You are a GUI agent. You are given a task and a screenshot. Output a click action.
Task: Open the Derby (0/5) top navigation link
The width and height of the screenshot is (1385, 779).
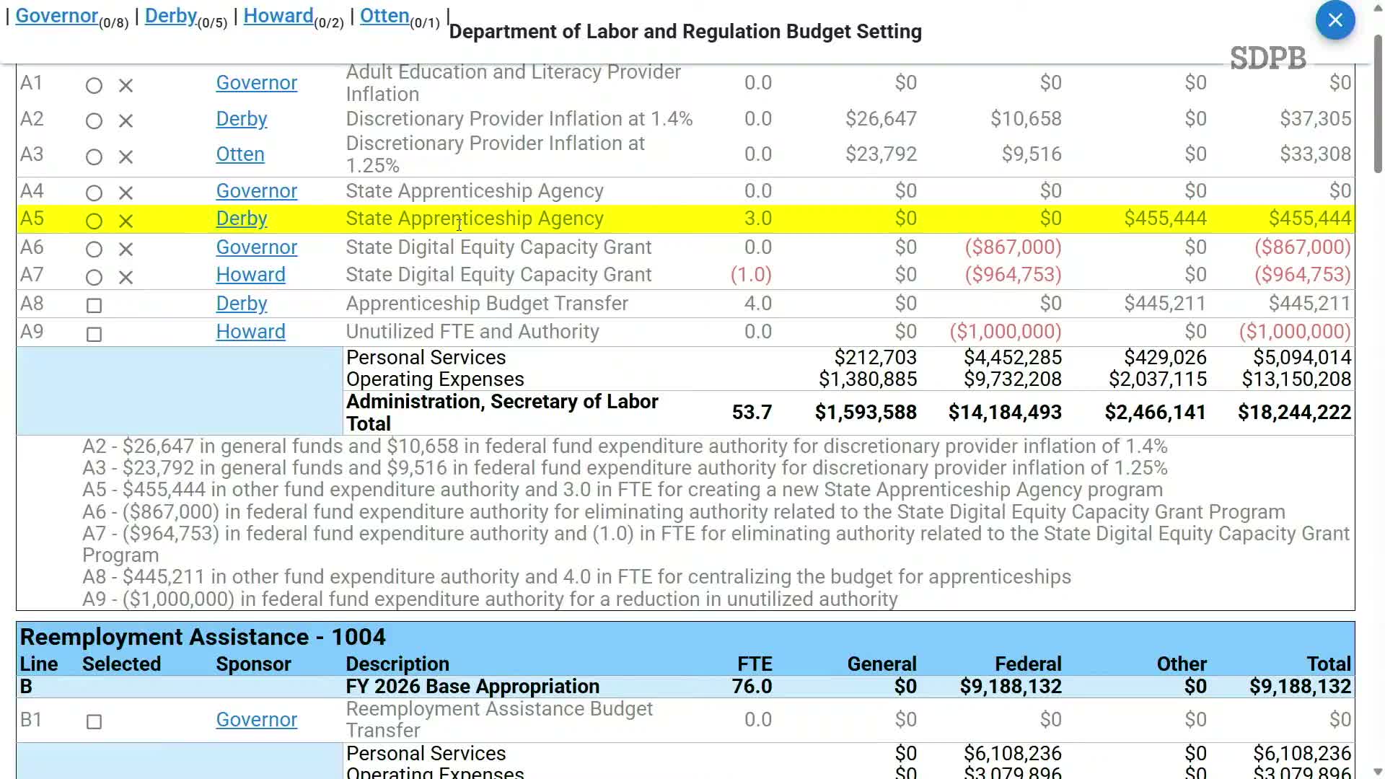click(170, 16)
